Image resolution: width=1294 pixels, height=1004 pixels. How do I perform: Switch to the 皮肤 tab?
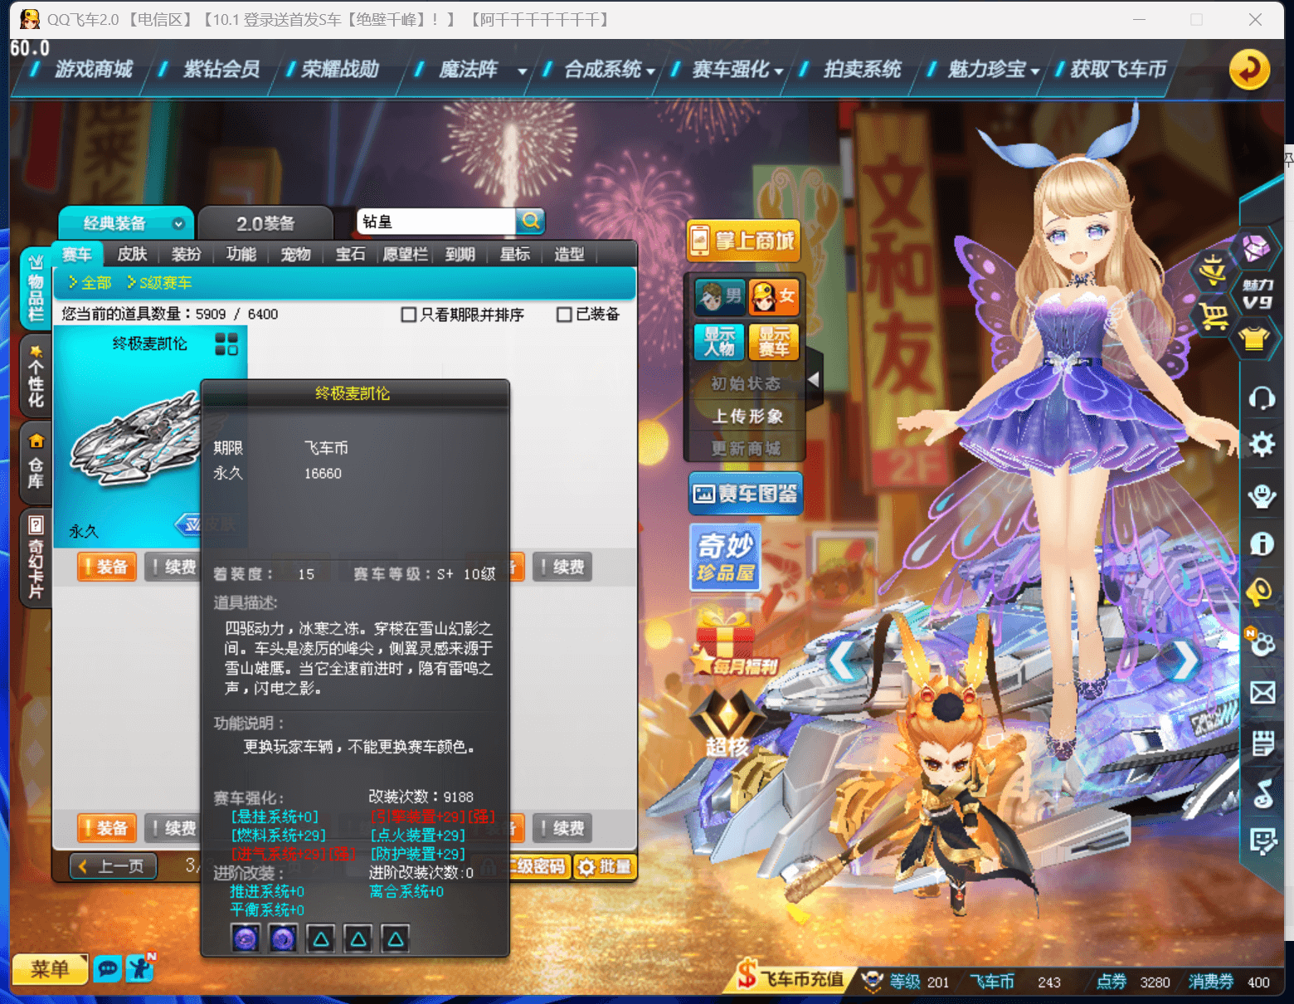click(132, 254)
